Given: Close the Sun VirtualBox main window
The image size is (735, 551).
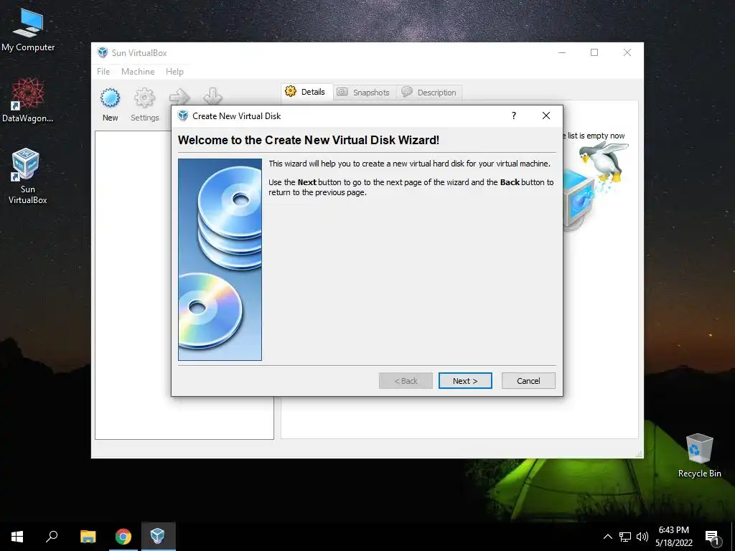Looking at the screenshot, I should point(627,52).
